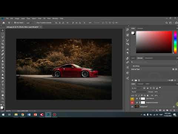Select the Lasso tool
This screenshot has width=178, height=134.
pyautogui.click(x=3, y=37)
